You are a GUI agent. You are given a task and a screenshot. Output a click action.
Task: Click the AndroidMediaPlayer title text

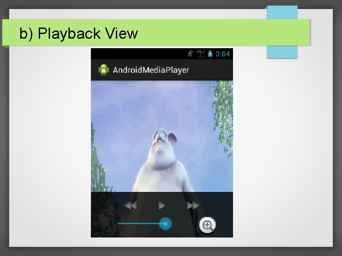[x=151, y=70]
